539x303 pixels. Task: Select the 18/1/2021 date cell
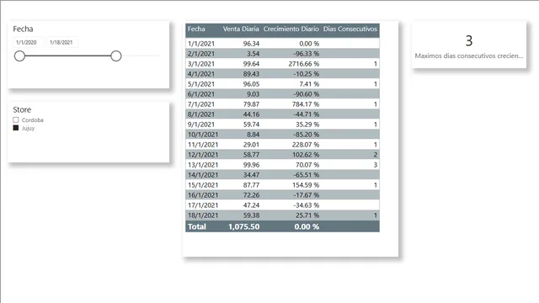pos(203,215)
